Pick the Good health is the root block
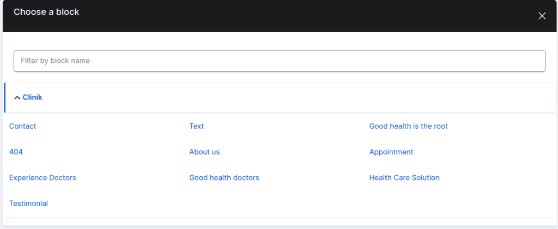The height and width of the screenshot is (229, 558). [408, 126]
